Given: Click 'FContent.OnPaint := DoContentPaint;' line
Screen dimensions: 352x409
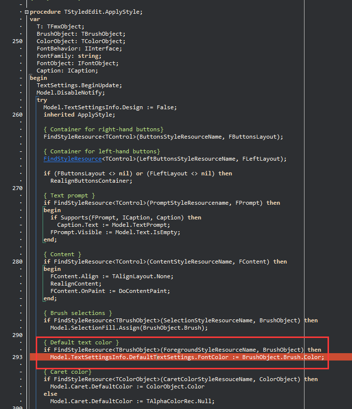Looking at the screenshot, I should [x=110, y=291].
